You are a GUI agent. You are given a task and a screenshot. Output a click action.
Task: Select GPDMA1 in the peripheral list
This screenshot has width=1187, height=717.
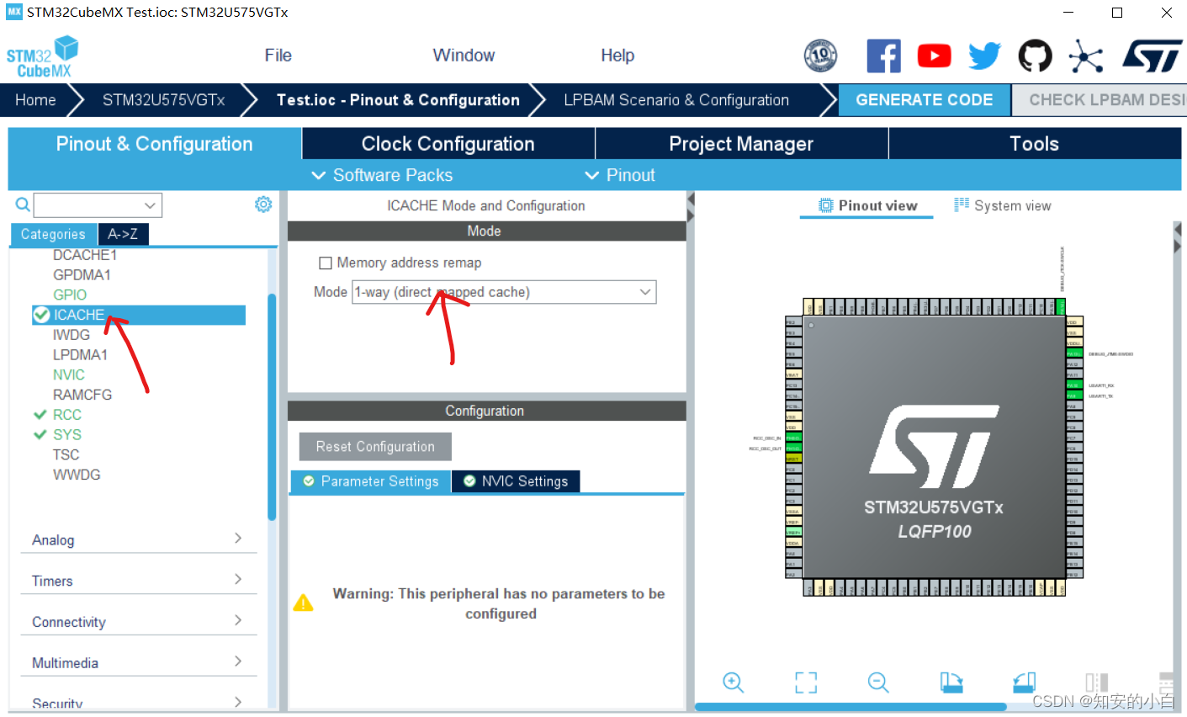click(x=82, y=275)
